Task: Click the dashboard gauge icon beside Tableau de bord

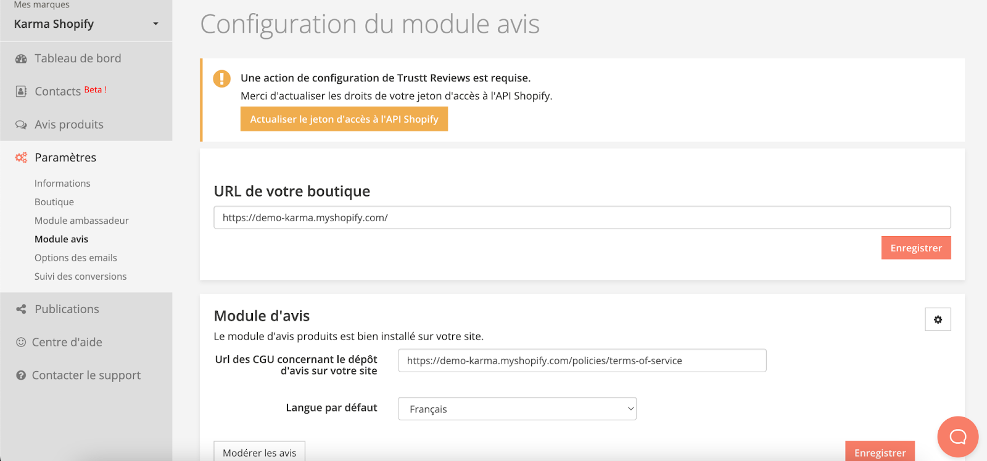Action: (x=21, y=59)
